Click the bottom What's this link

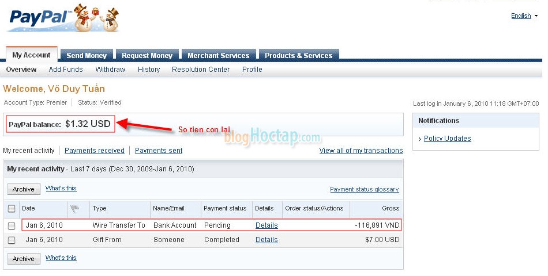tap(61, 258)
